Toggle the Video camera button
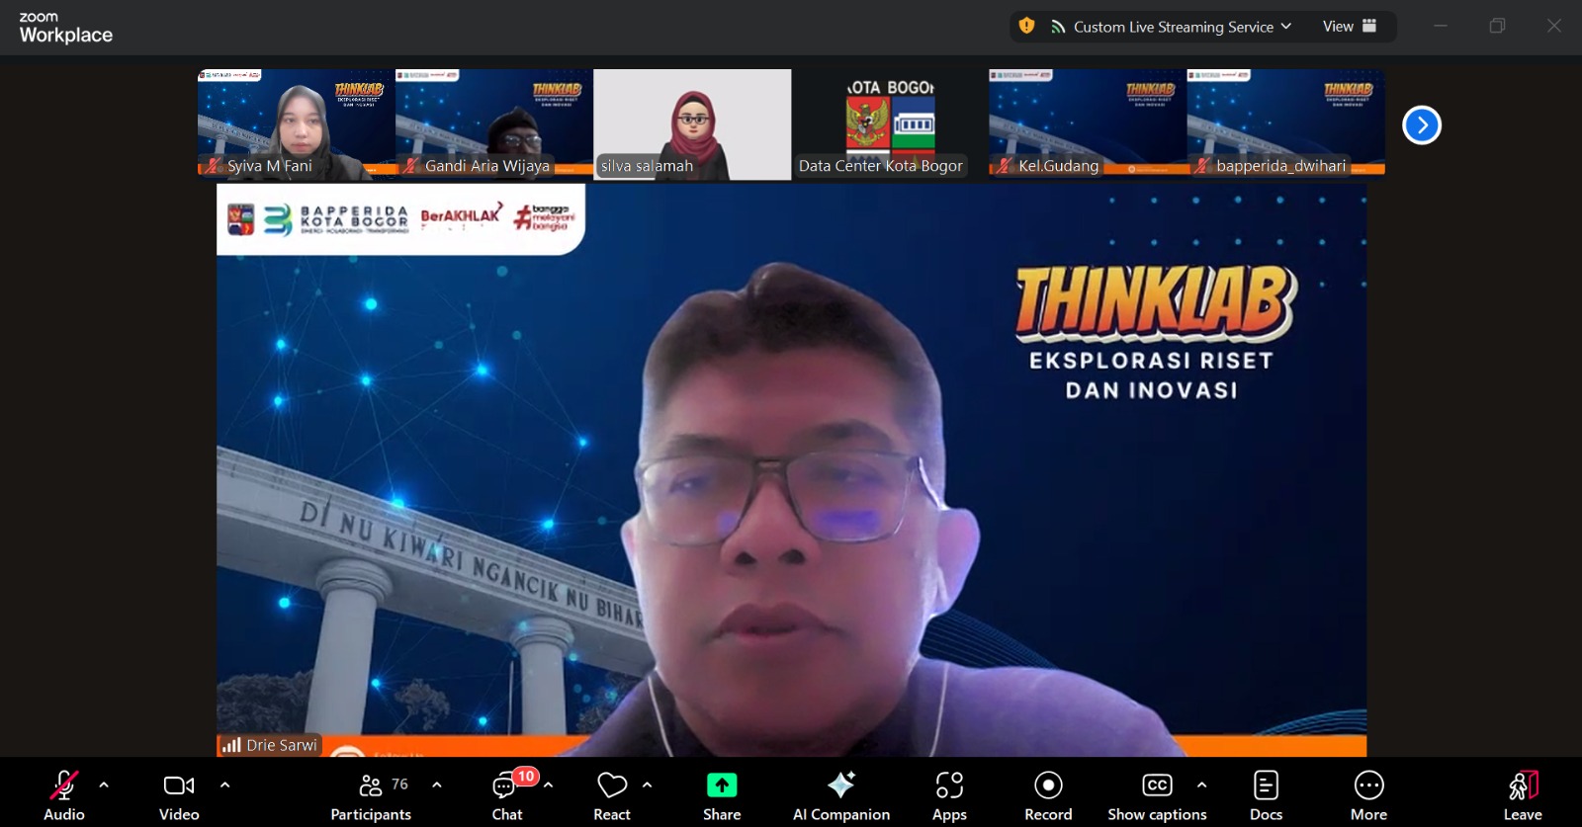This screenshot has height=827, width=1582. 179,786
